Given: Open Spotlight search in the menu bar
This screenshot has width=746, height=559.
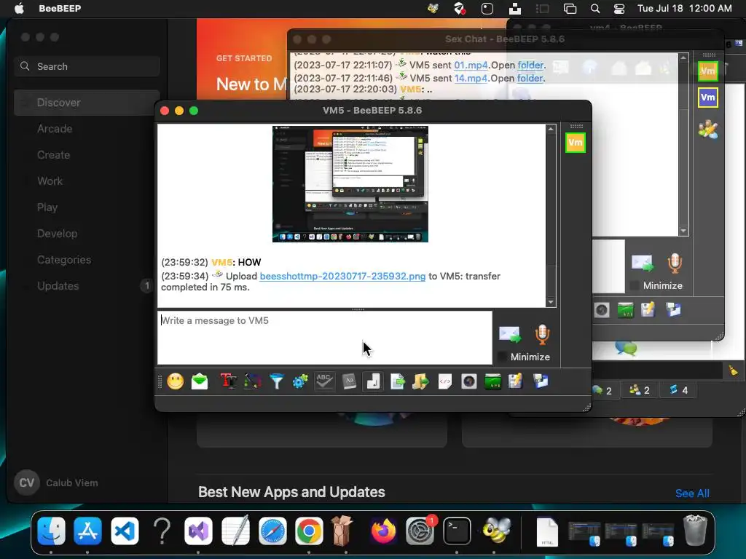Looking at the screenshot, I should pyautogui.click(x=594, y=9).
